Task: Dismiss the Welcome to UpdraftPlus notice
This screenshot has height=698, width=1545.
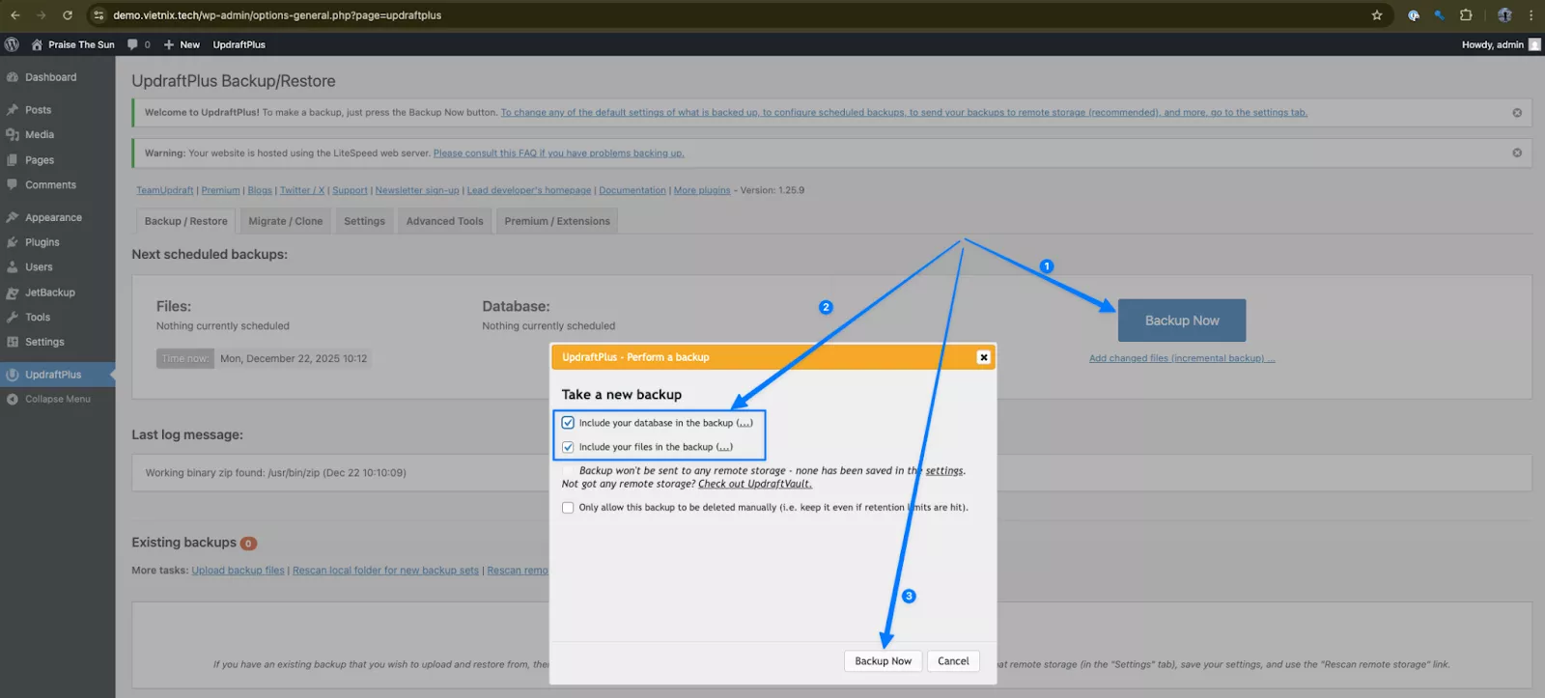Action: coord(1517,113)
